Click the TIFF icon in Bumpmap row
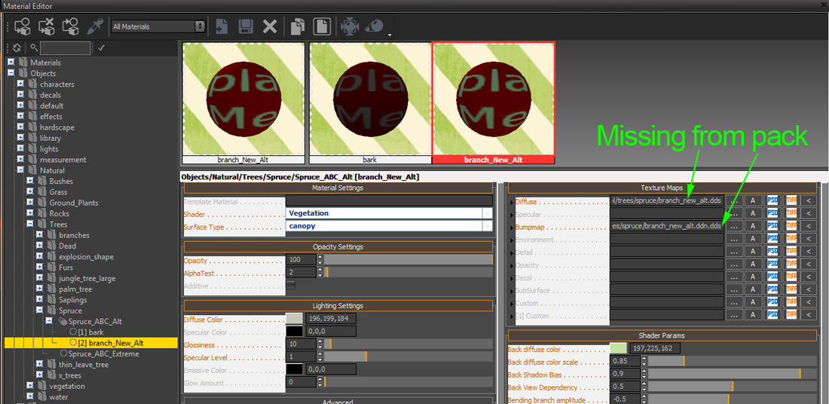Viewport: 829px width, 404px height. 791,226
